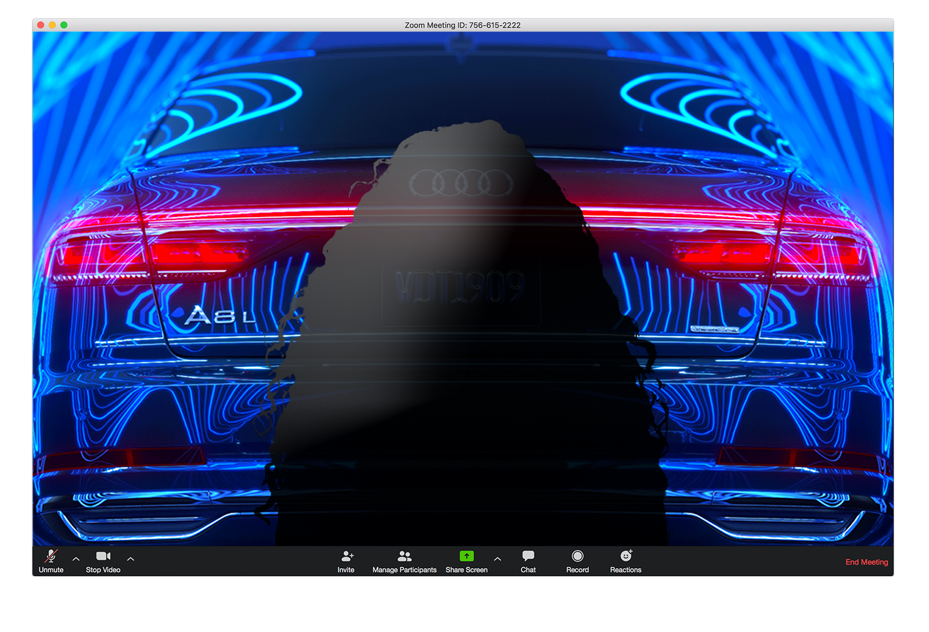This screenshot has height=632, width=929.
Task: Expand audio options arrow next to Unmute
Action: [x=76, y=559]
